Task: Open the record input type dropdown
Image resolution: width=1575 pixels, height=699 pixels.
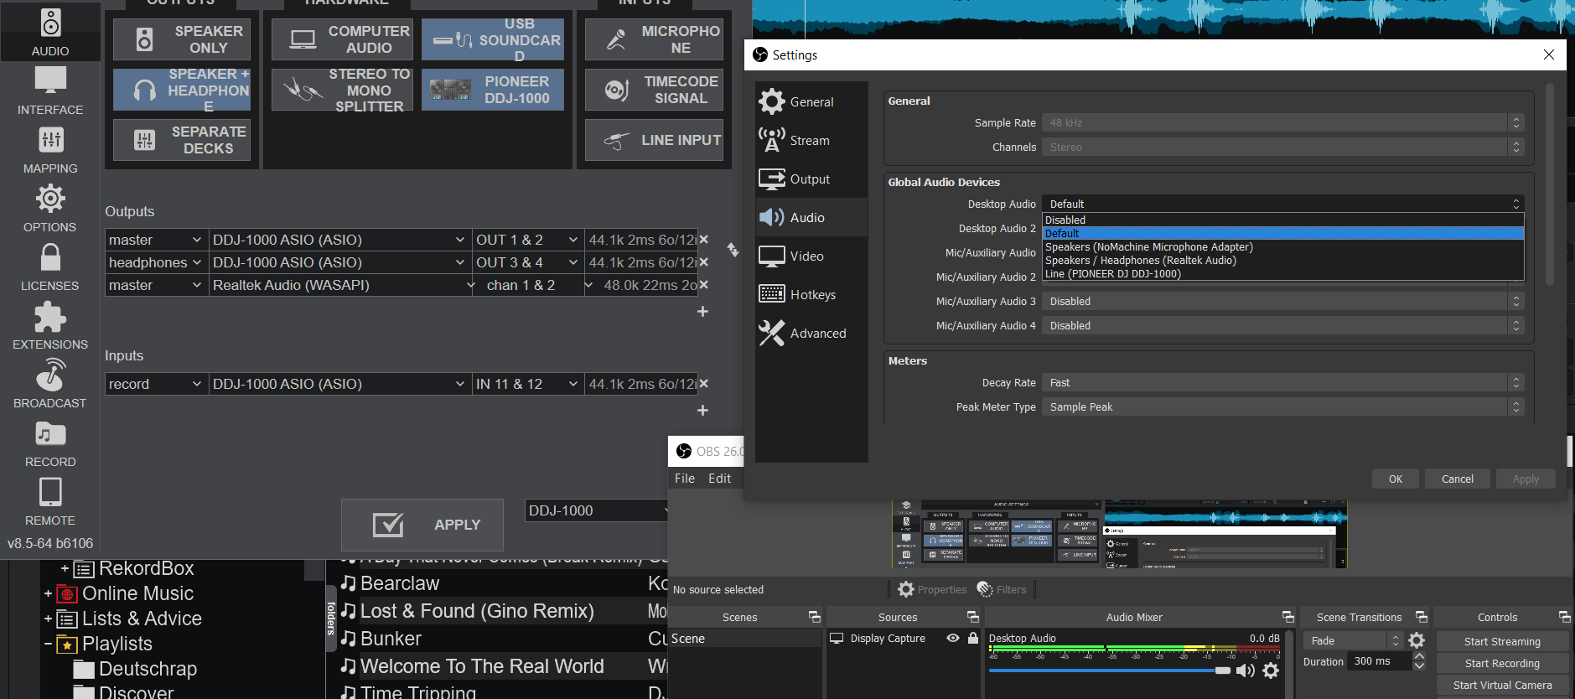Action: tap(156, 384)
